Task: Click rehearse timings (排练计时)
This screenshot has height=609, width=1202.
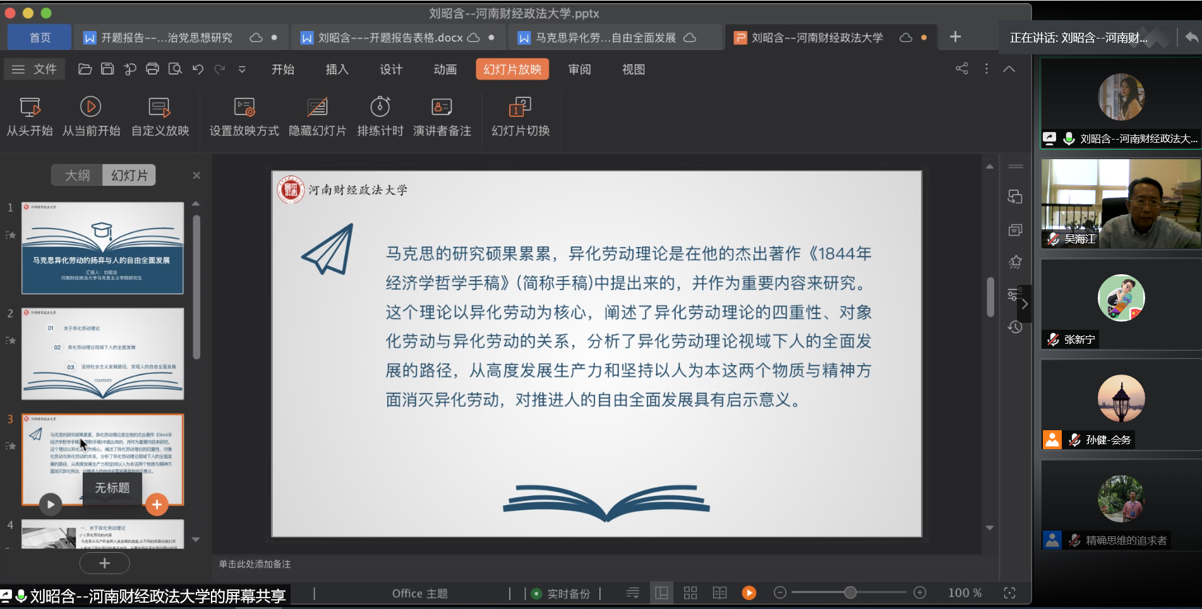Action: 380,117
